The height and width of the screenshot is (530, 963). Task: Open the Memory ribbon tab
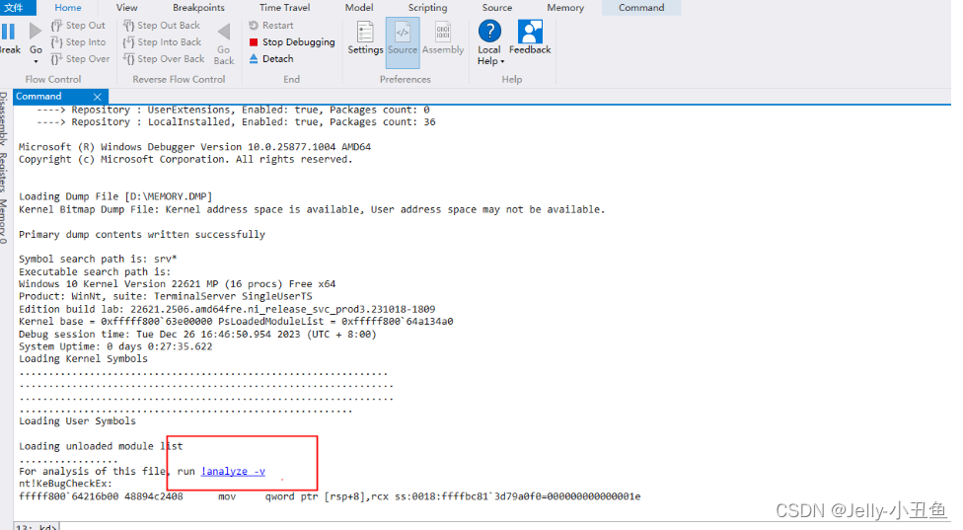(x=565, y=7)
